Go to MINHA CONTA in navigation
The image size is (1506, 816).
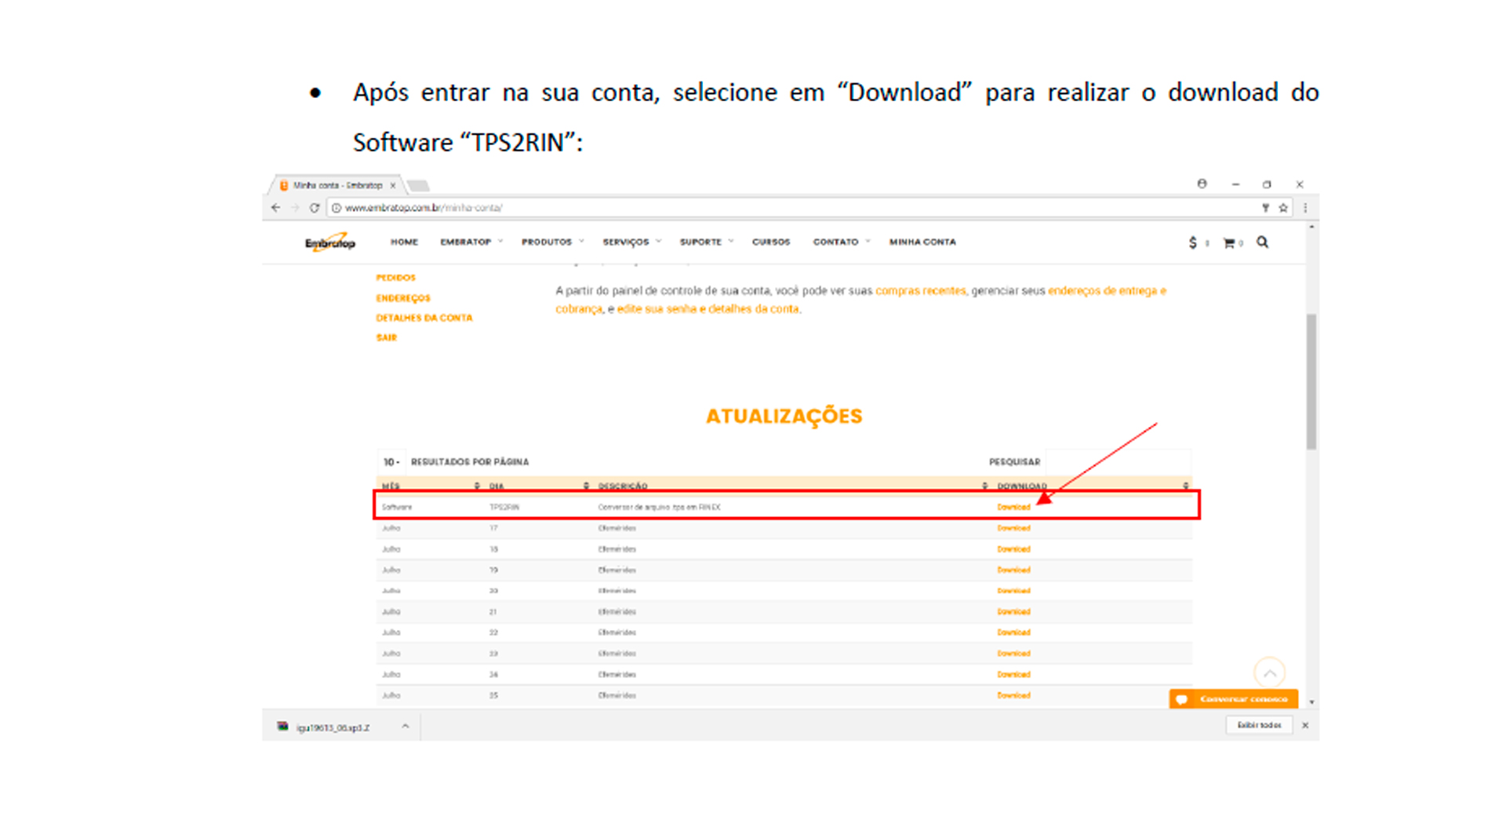[922, 242]
